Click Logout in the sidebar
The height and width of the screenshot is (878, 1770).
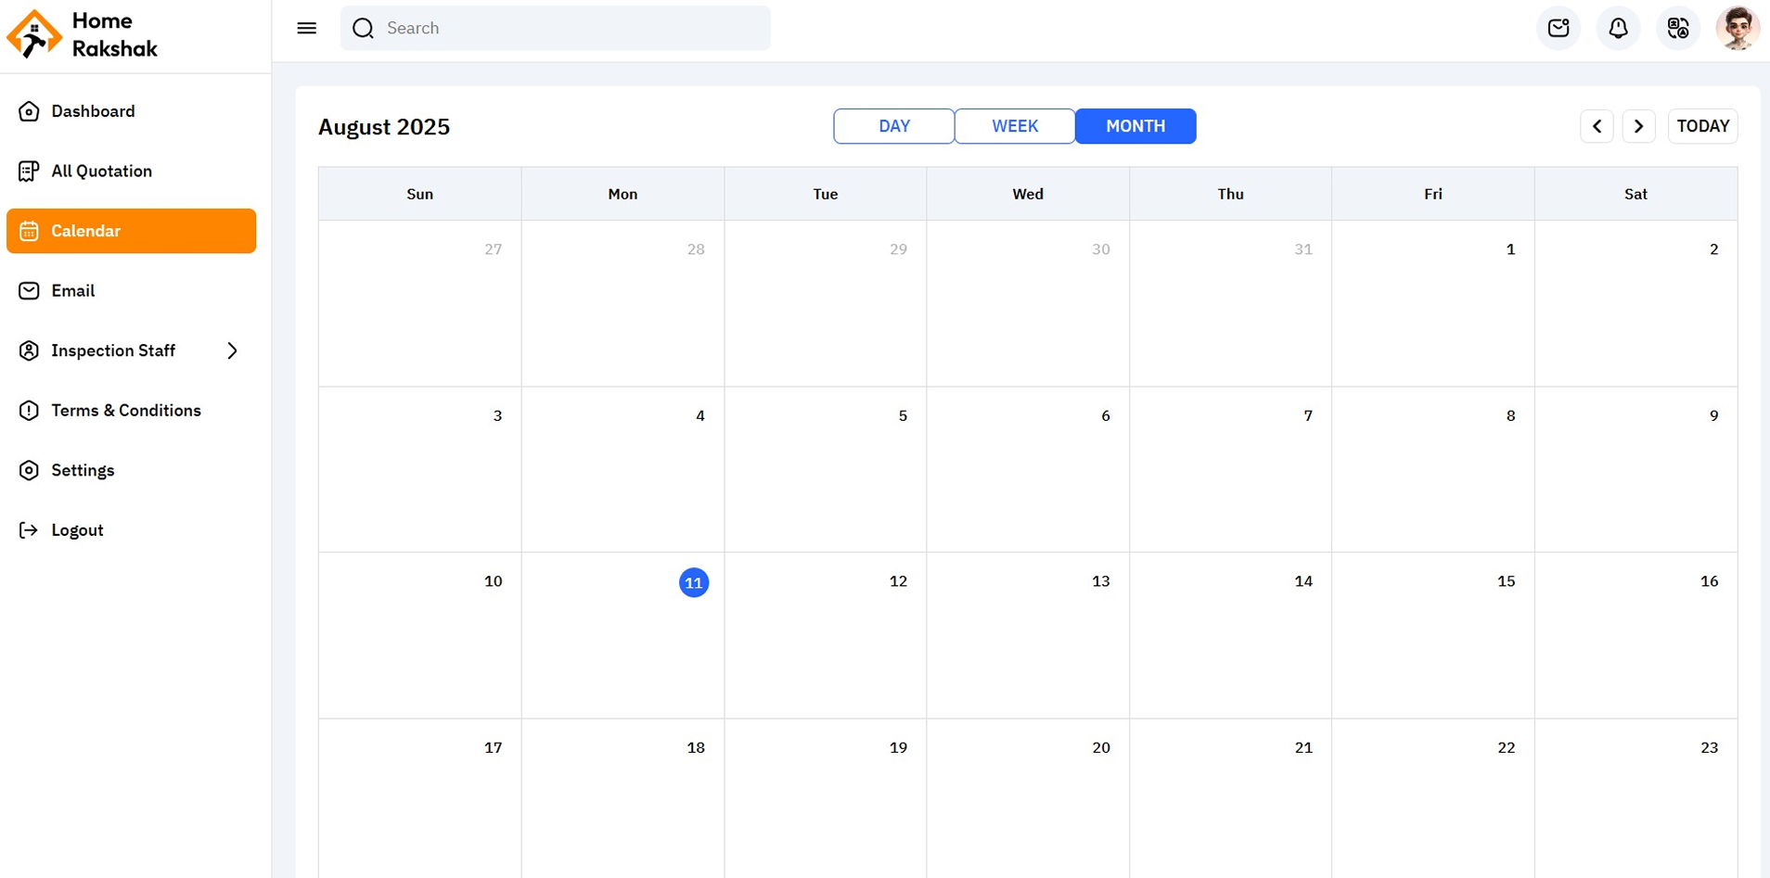click(x=77, y=530)
